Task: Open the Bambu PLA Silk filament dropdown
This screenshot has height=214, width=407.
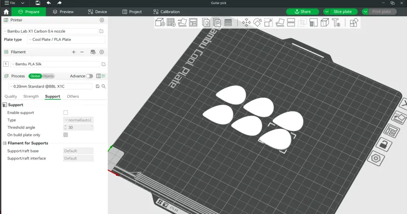Action: coord(55,64)
